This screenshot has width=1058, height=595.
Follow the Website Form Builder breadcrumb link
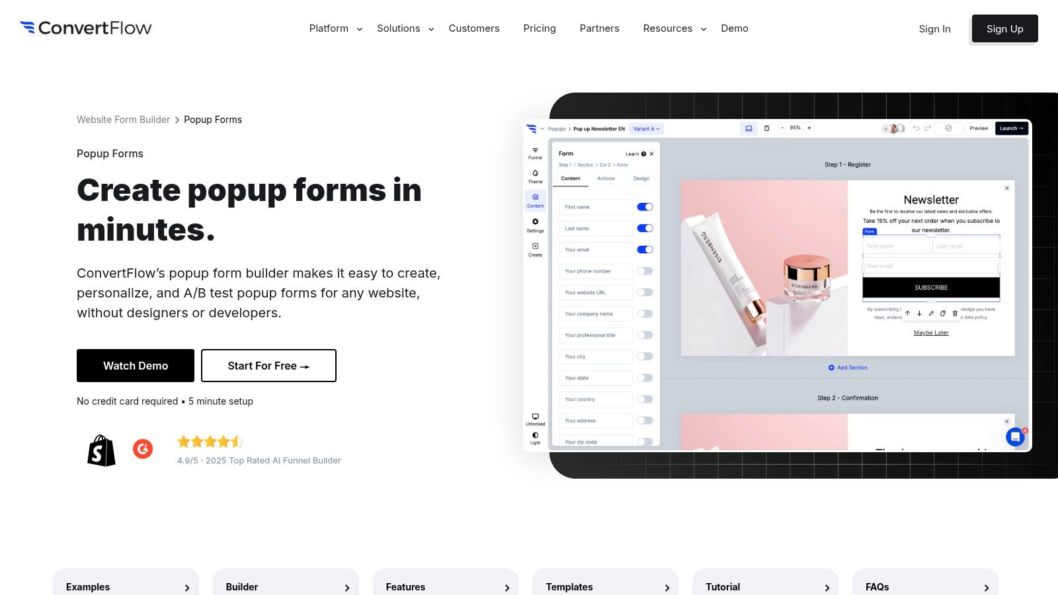coord(123,120)
